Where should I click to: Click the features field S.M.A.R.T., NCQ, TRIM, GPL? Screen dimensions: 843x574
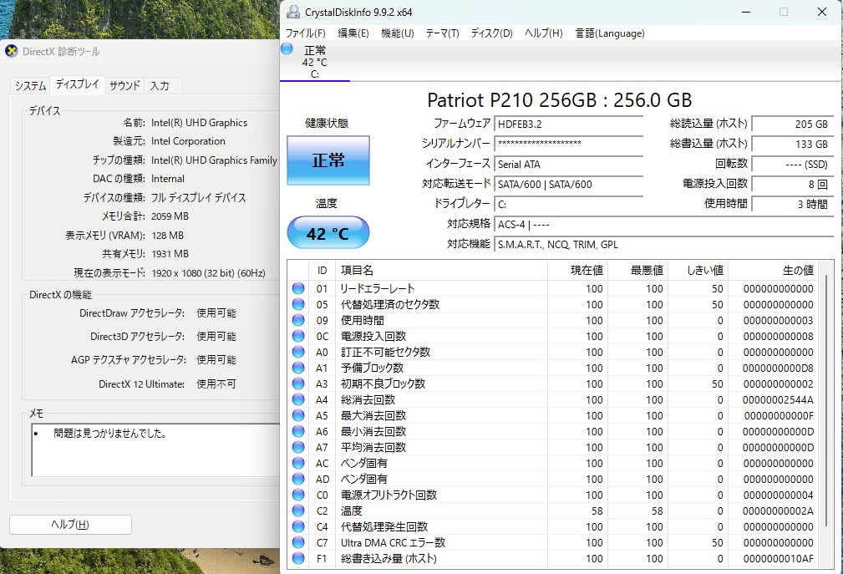tap(663, 245)
